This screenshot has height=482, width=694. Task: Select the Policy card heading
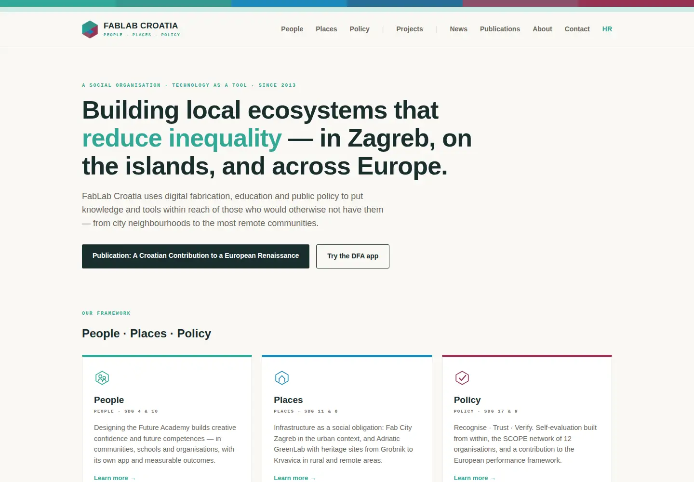pyautogui.click(x=467, y=400)
